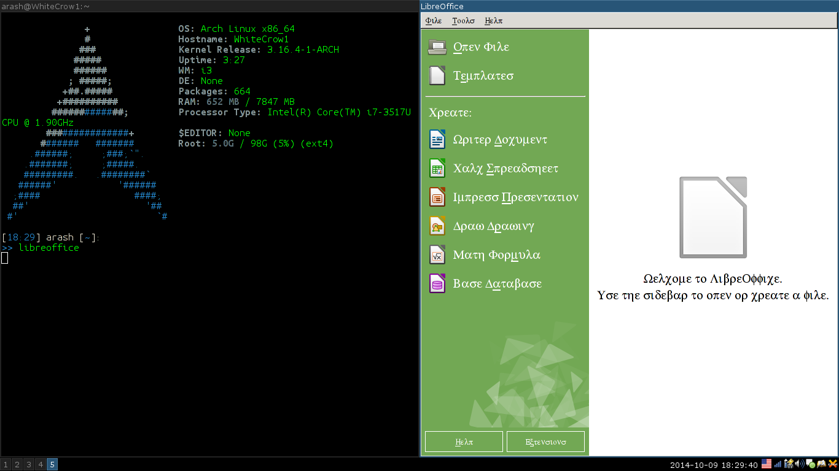Click the terminal cursor block
839x471 pixels.
[x=4, y=258]
